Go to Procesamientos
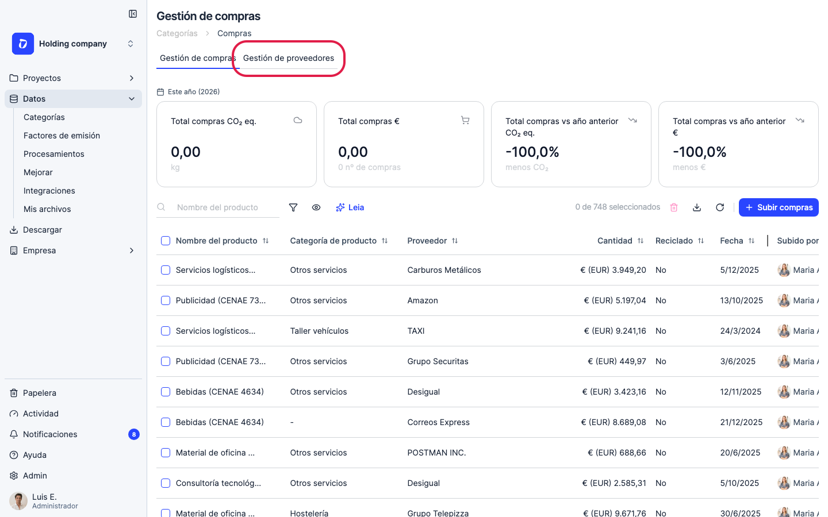This screenshot has width=828, height=517. (x=54, y=154)
